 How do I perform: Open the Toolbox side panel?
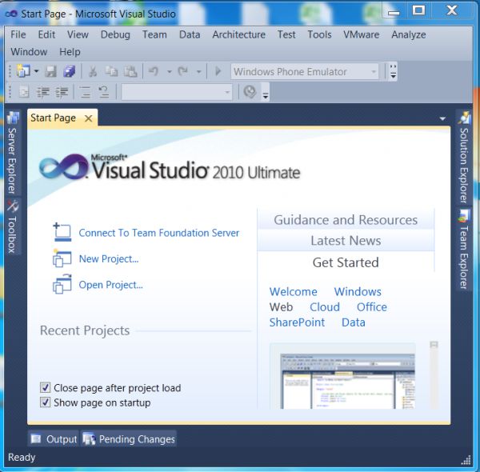[12, 227]
